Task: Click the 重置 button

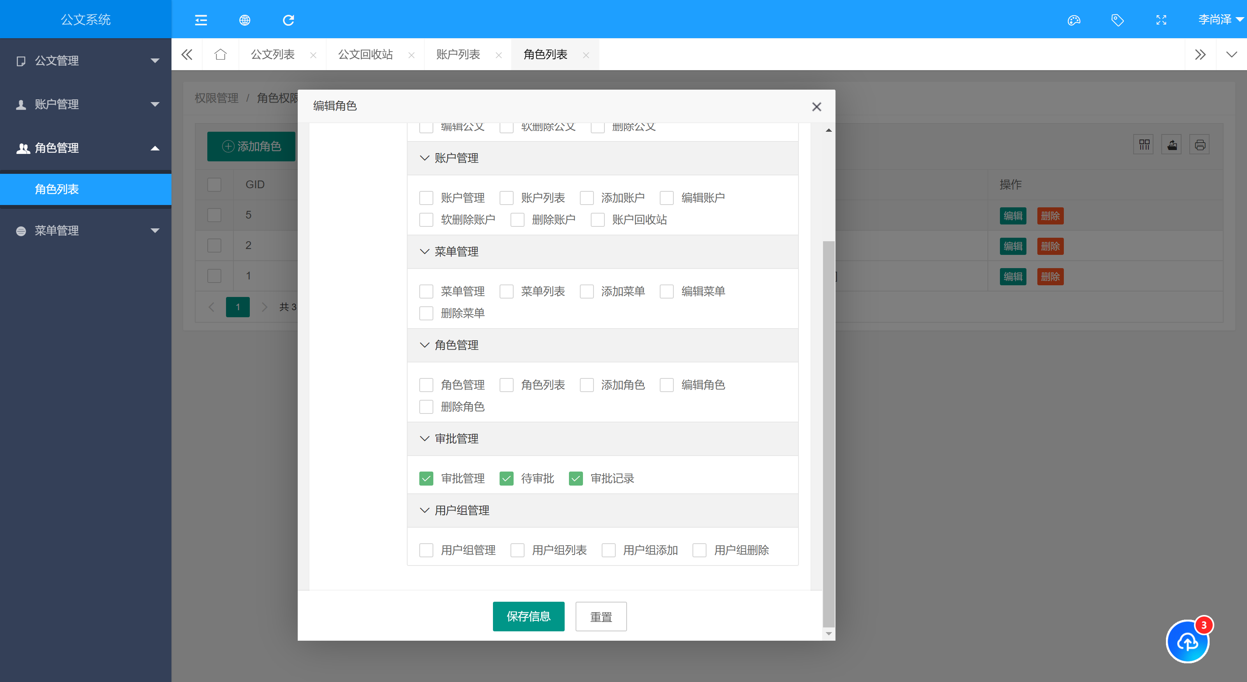Action: [x=601, y=616]
